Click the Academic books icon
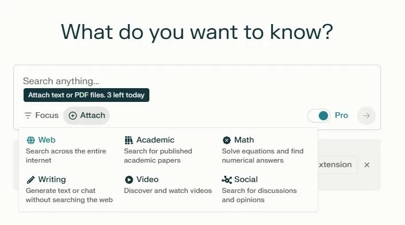The height and width of the screenshot is (225, 405). click(x=129, y=140)
